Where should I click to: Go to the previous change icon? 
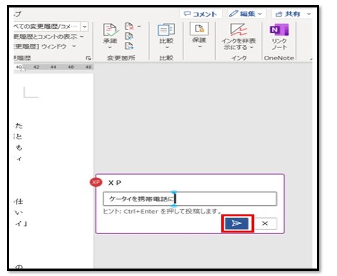click(129, 36)
